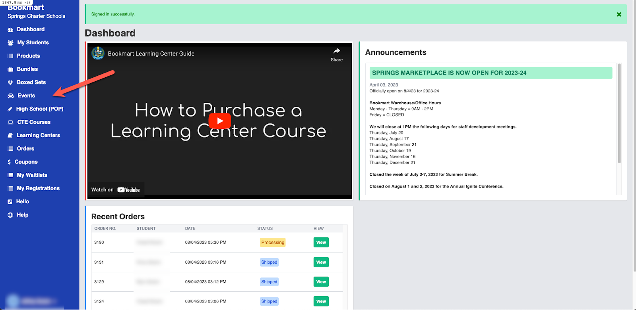Click Shipped status badge for order 3129
Image resolution: width=636 pixels, height=310 pixels.
tap(269, 282)
